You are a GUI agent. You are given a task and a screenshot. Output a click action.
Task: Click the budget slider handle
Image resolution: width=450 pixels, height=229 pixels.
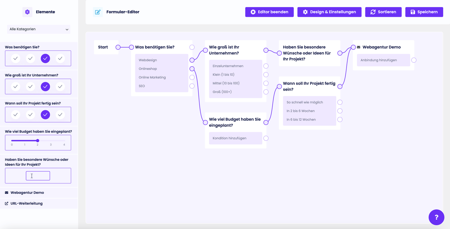coord(38,140)
